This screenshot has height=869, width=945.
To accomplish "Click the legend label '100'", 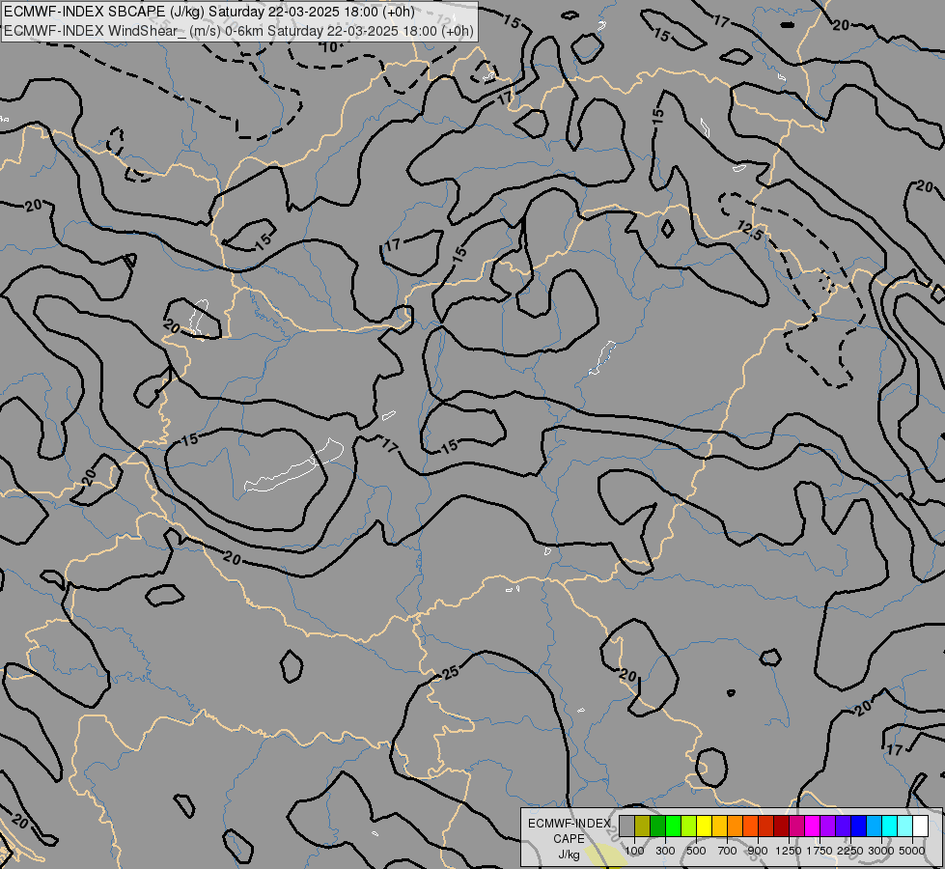I will (x=634, y=851).
